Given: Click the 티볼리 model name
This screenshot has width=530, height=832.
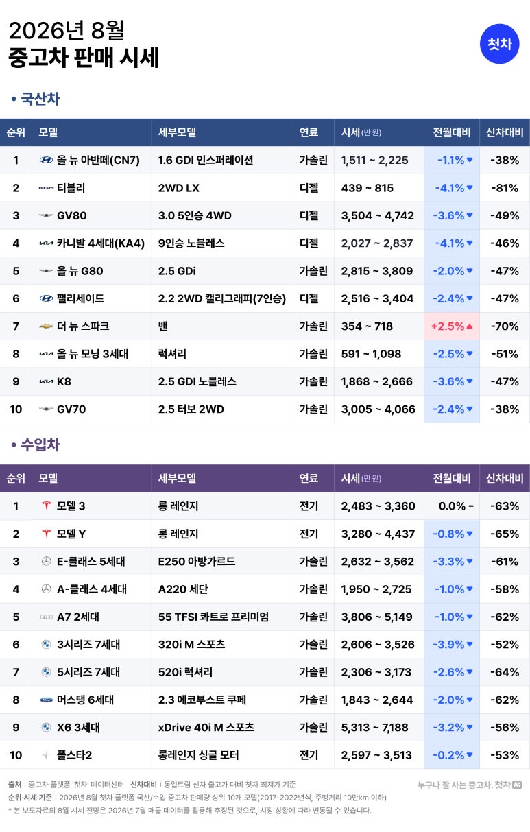Looking at the screenshot, I should pyautogui.click(x=71, y=188).
